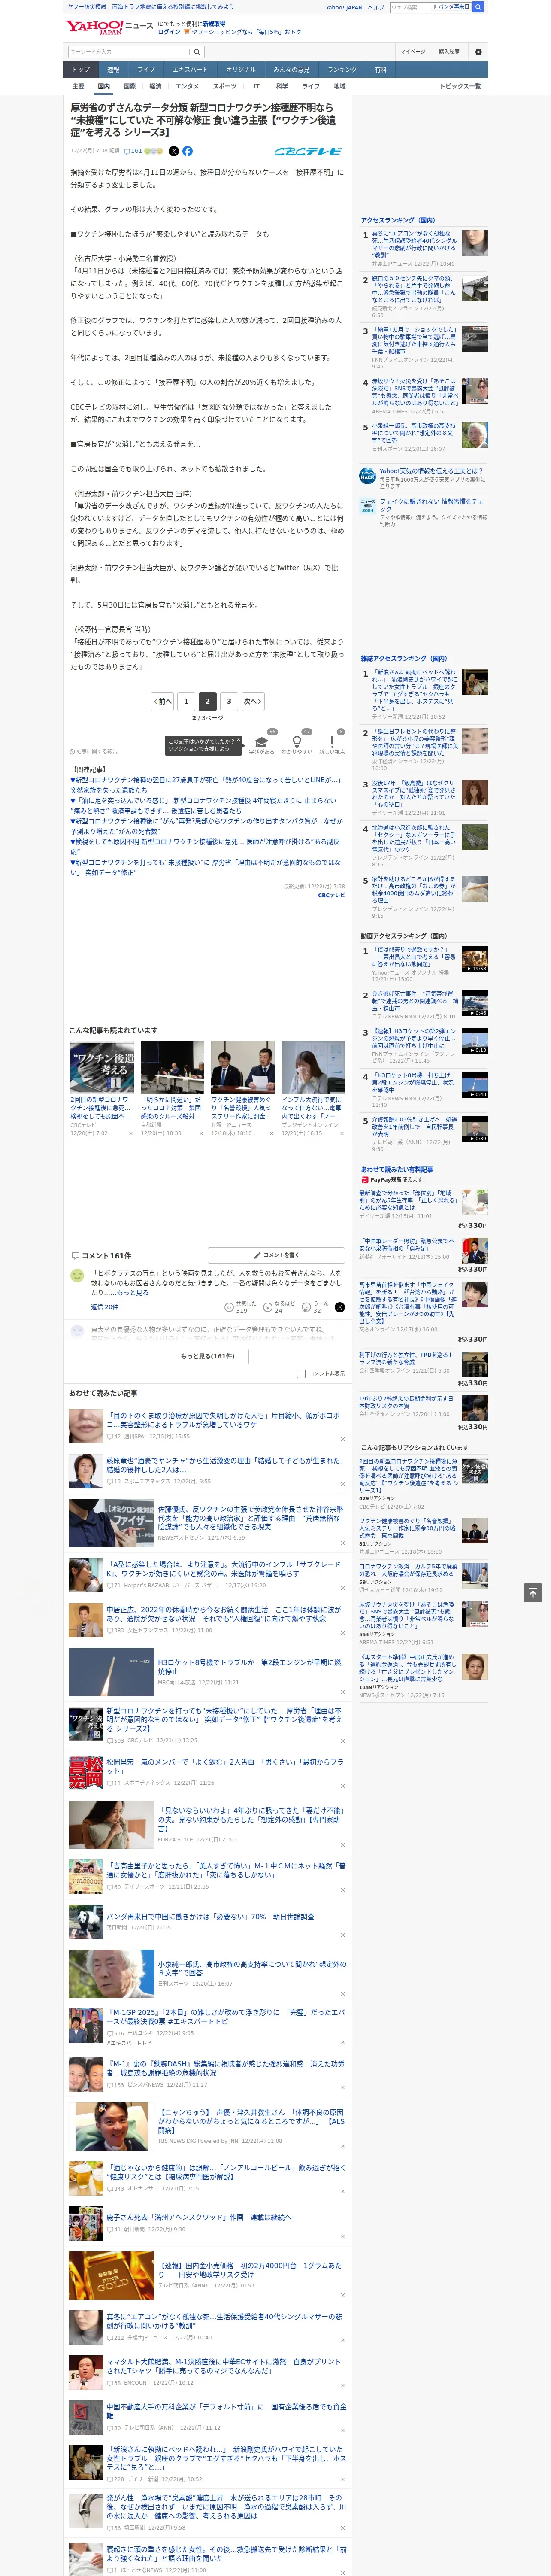Go to next page 次へ button
This screenshot has height=2576, width=551.
tap(253, 701)
